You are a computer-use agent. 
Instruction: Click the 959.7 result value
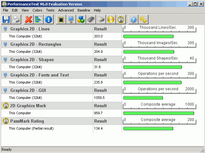click(98, 113)
